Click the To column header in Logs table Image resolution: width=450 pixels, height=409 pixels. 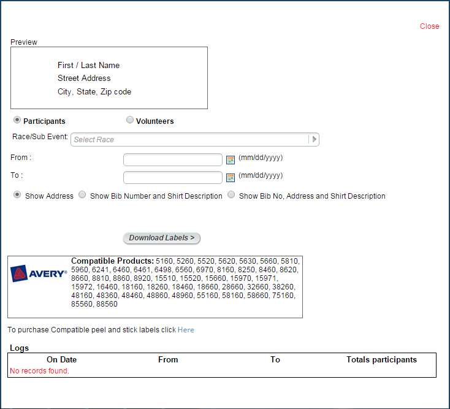(275, 360)
